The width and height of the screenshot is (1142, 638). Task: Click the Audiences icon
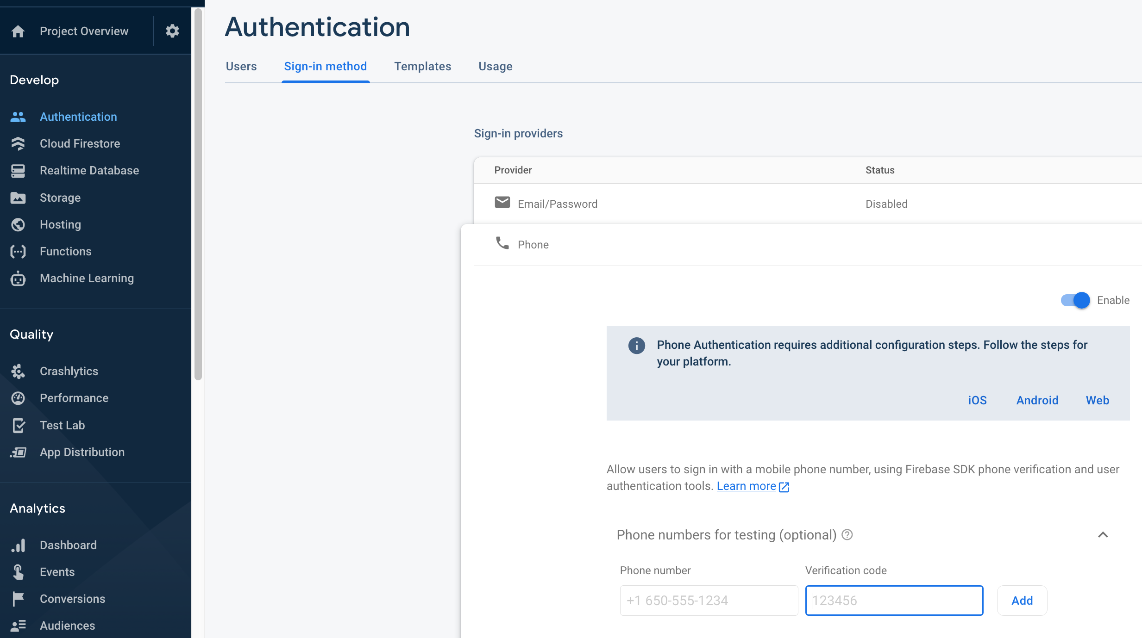pyautogui.click(x=18, y=626)
